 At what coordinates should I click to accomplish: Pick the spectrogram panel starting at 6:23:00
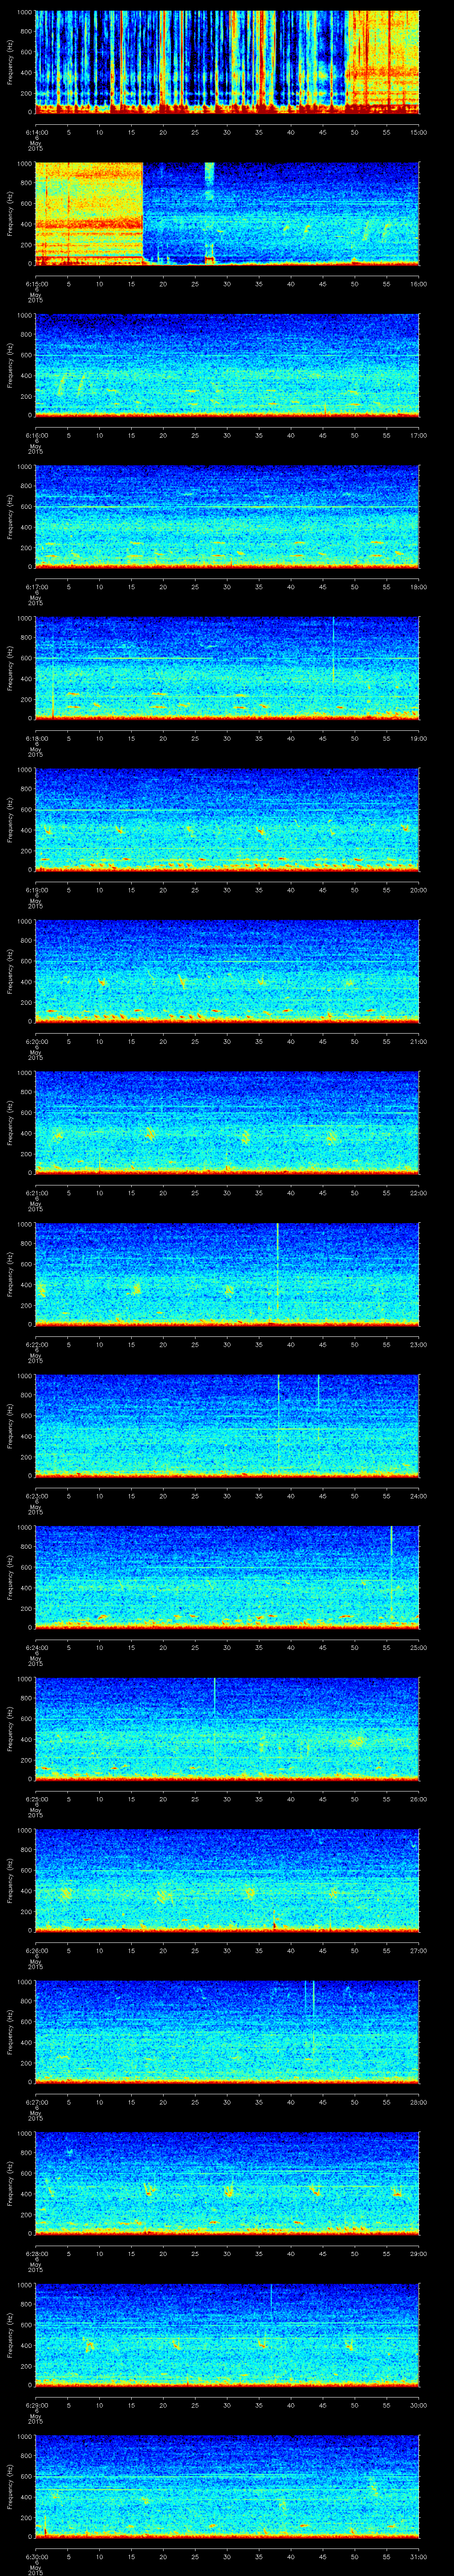227,1426
